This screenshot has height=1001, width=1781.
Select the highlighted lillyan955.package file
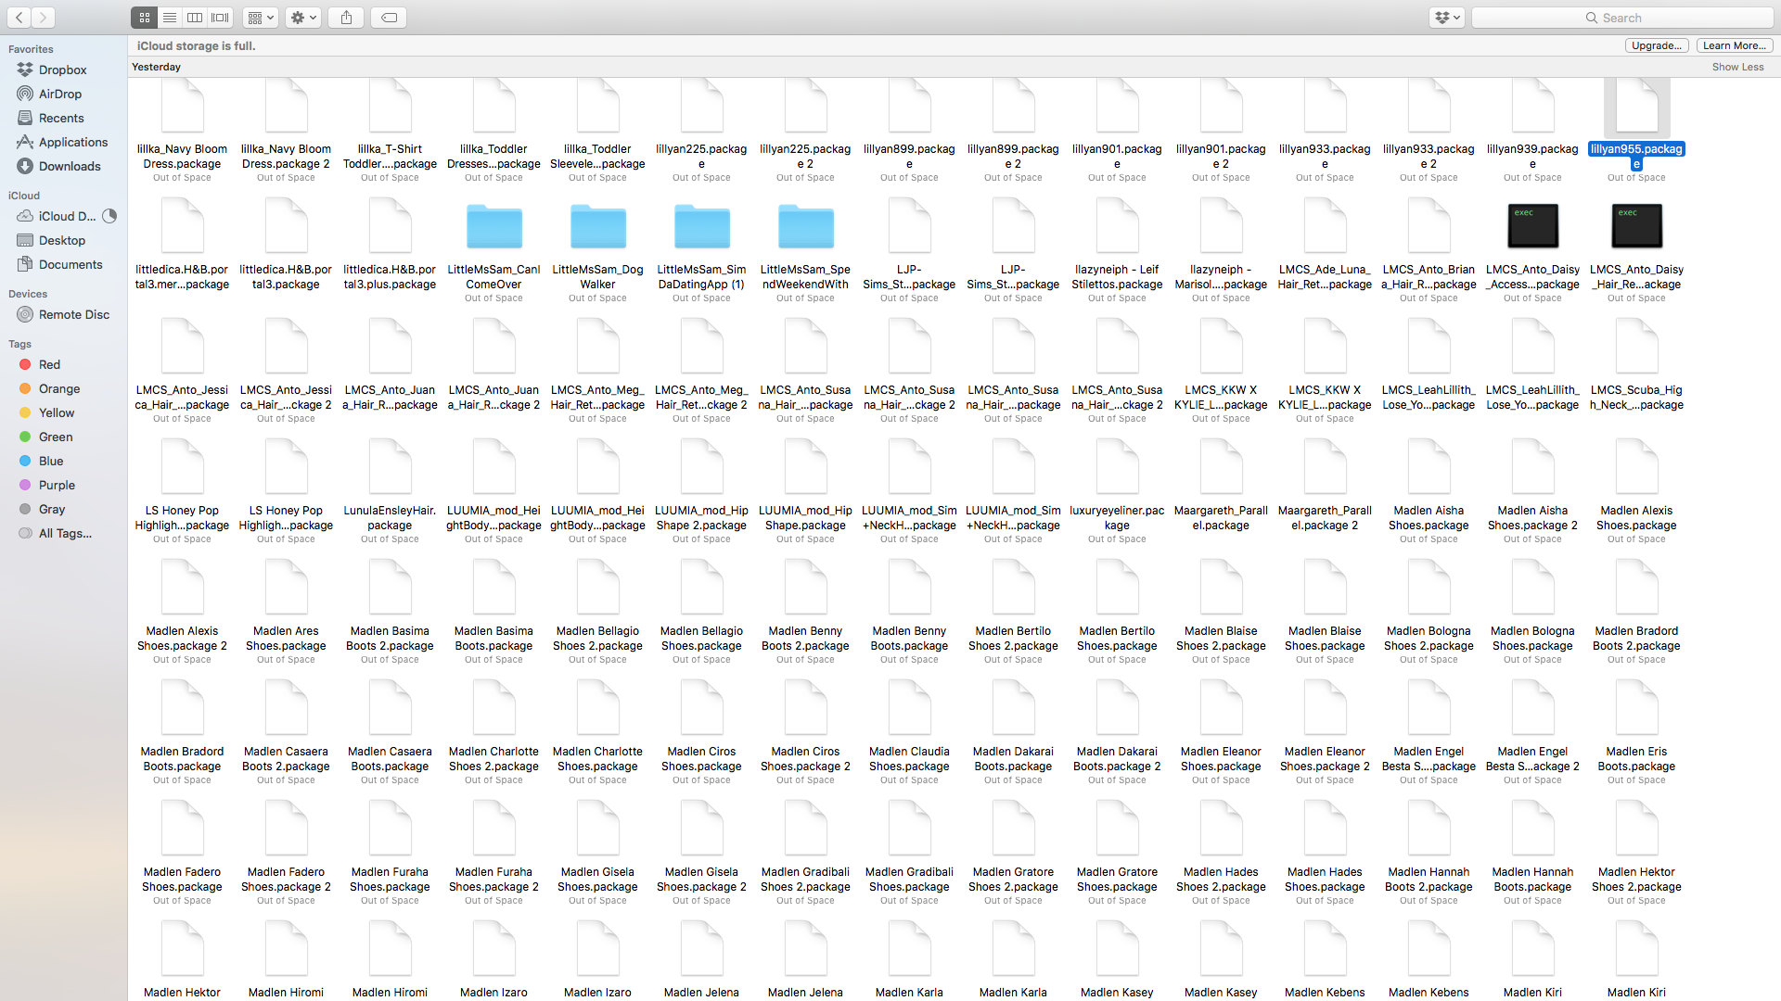(1637, 107)
